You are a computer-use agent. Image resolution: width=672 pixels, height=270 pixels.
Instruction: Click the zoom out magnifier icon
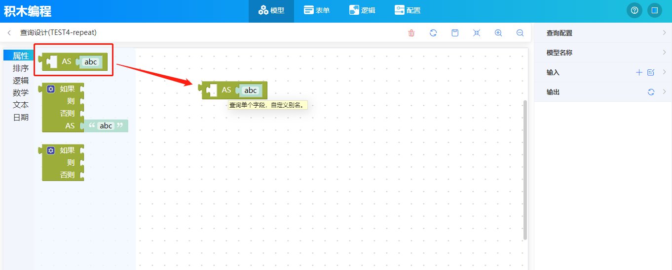click(520, 33)
